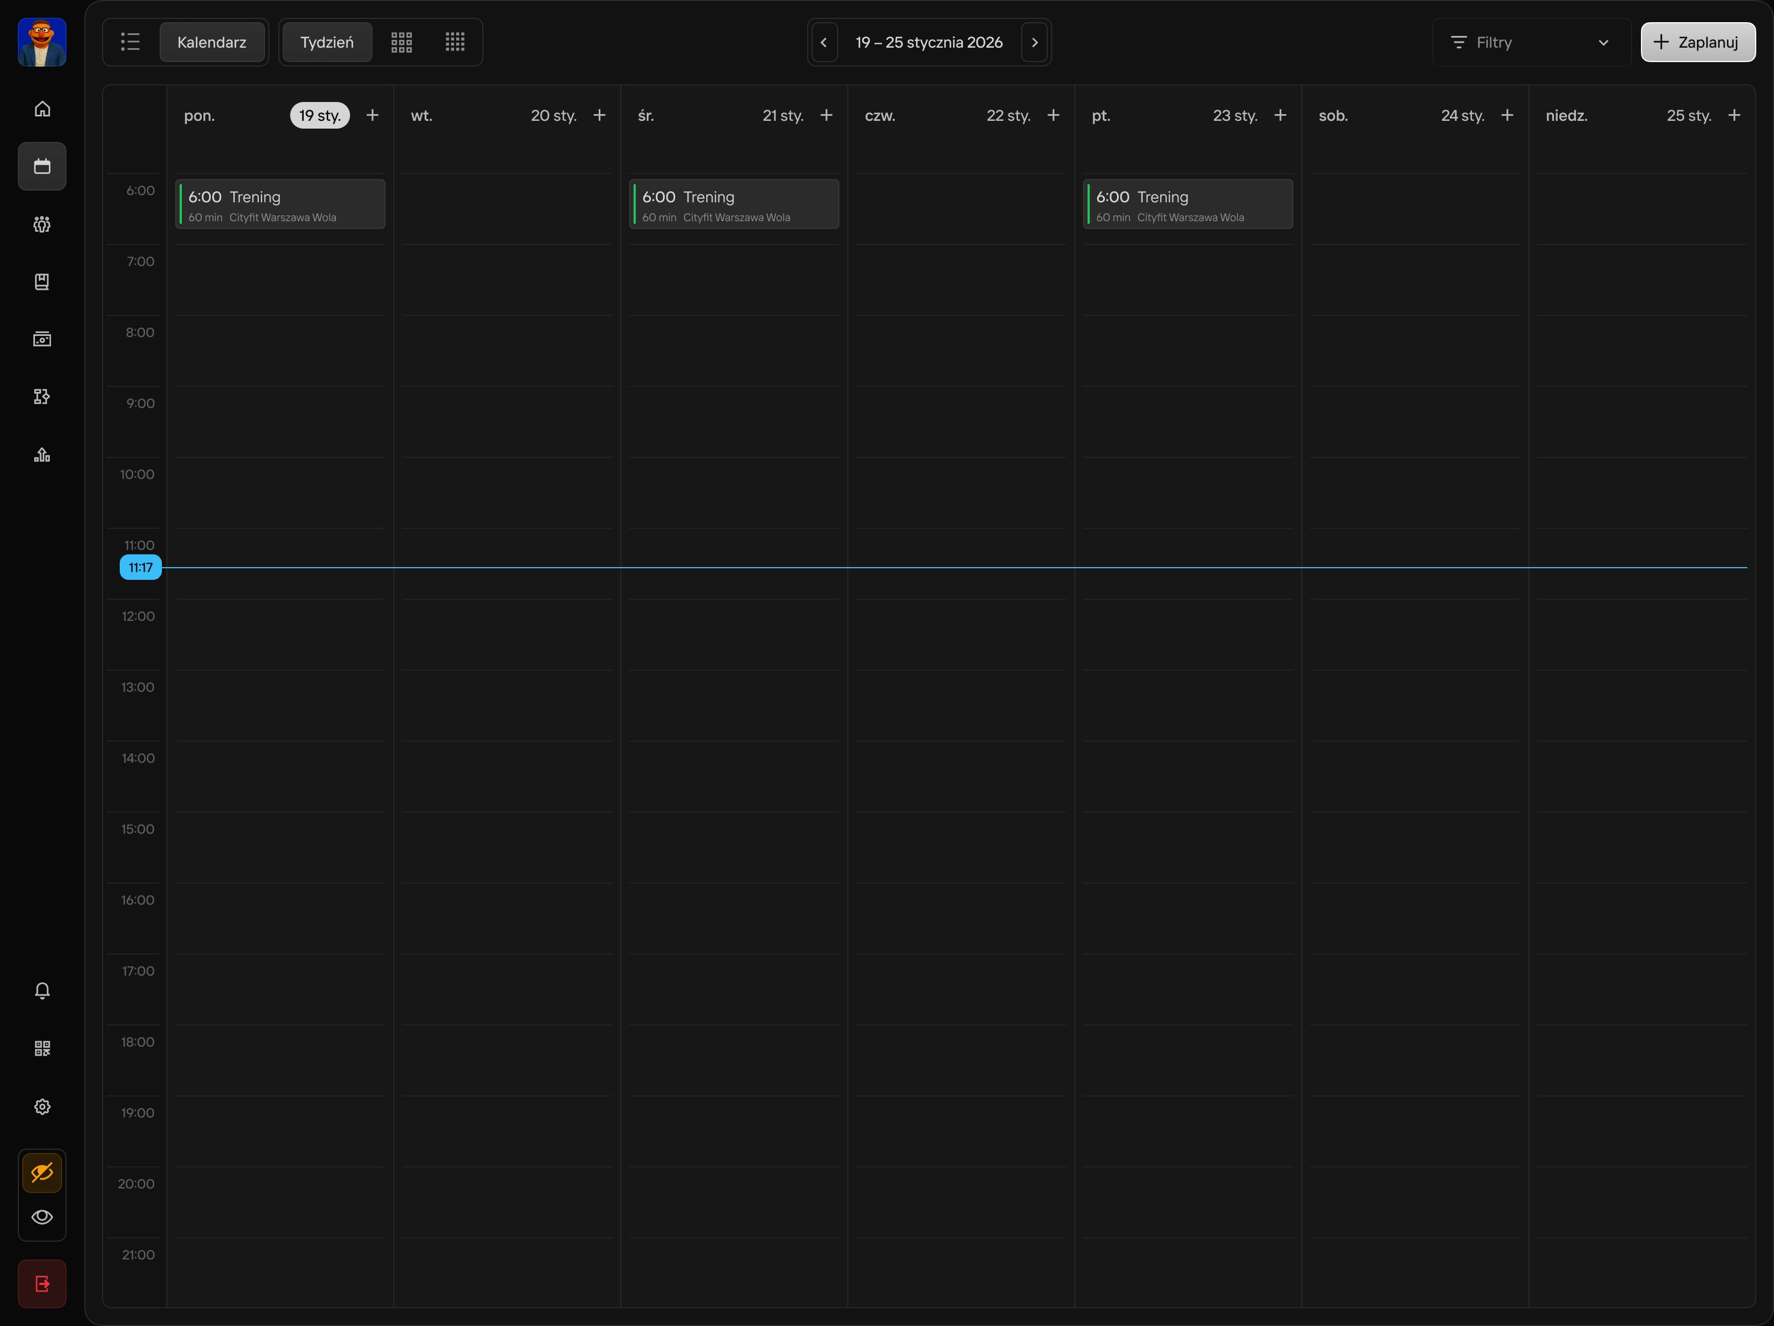1774x1326 pixels.
Task: Toggle the eye visibility mode
Action: point(43,1217)
